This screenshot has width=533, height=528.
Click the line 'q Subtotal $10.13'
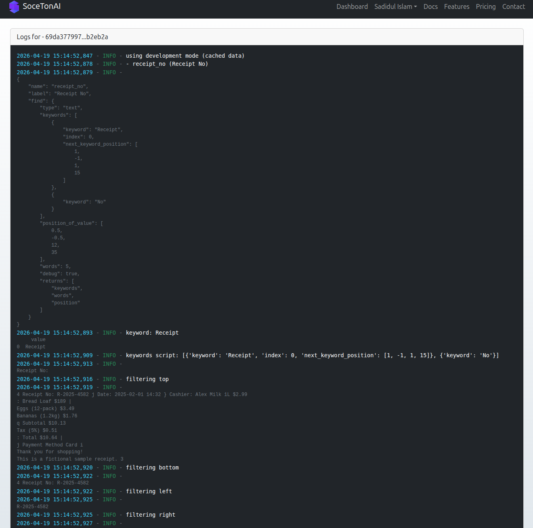point(41,423)
